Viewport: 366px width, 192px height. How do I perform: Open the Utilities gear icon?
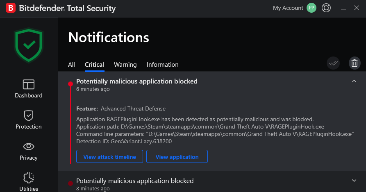tap(29, 178)
